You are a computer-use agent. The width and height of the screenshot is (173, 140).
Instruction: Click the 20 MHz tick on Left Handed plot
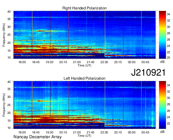9,113
